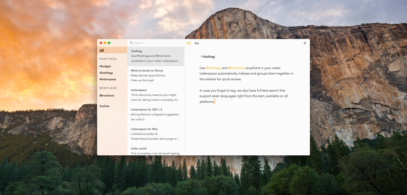Click Take out the trash list line
This screenshot has height=195, width=407.
[142, 80]
